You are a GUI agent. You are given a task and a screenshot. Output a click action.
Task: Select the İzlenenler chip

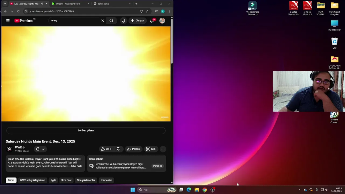click(106, 180)
